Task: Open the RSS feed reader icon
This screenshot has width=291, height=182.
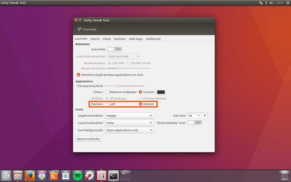Action: (x=54, y=175)
